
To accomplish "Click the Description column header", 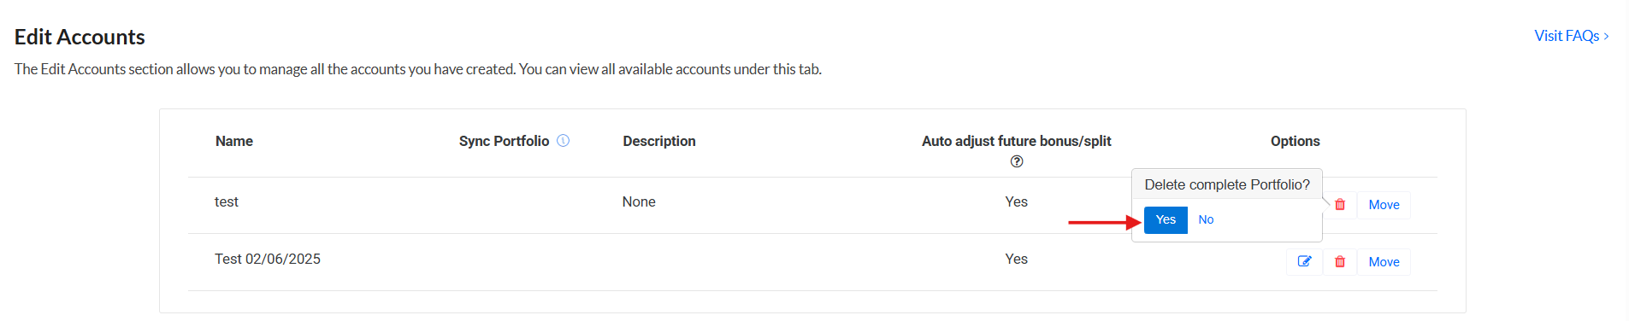I will (659, 141).
